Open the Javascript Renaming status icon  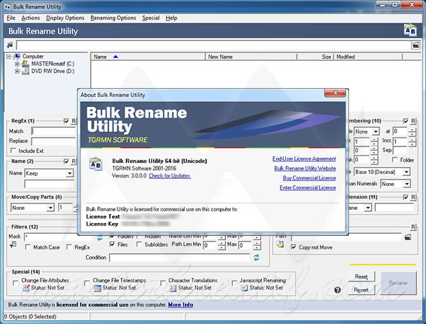click(244, 288)
